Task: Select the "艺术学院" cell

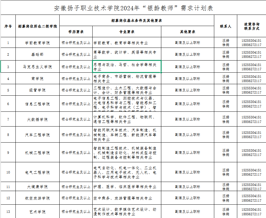Action: click(38, 212)
